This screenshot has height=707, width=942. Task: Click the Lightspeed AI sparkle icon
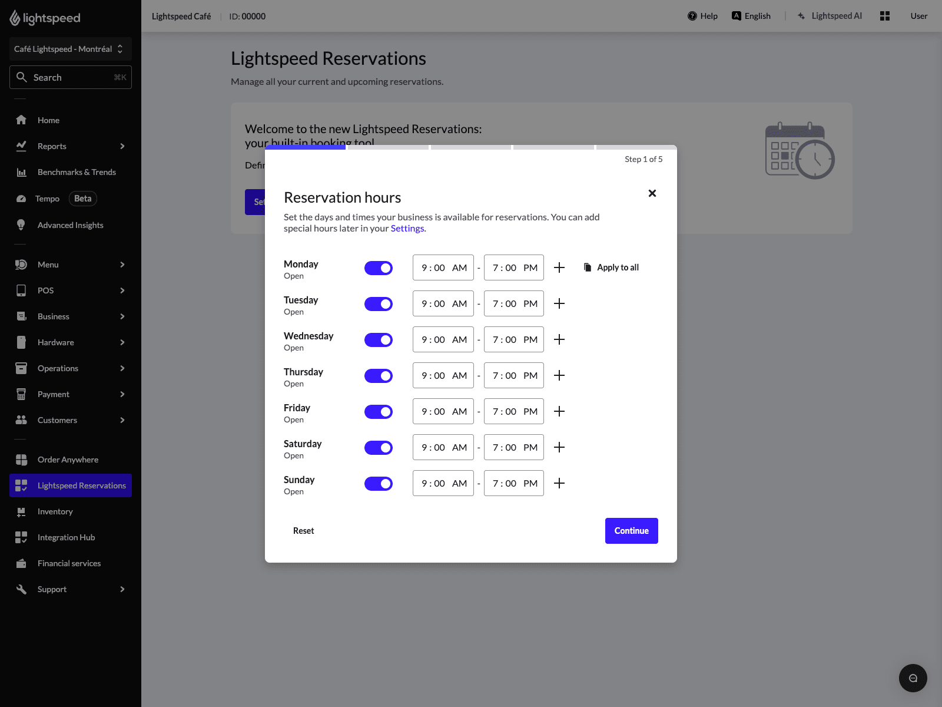point(801,16)
